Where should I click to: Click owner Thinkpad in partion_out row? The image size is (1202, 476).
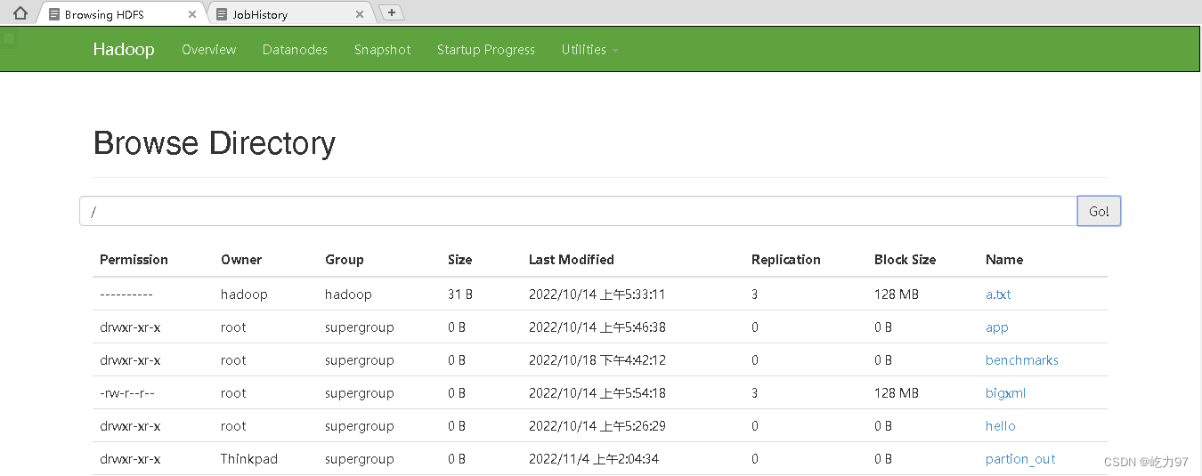(249, 459)
